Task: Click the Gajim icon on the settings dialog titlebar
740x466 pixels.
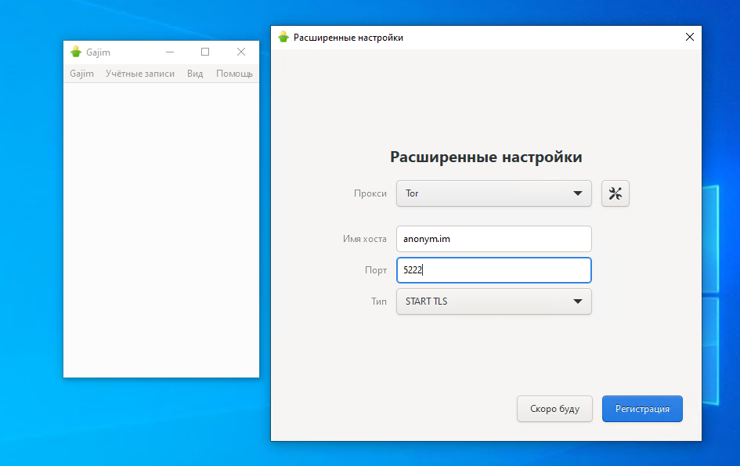Action: tap(282, 37)
